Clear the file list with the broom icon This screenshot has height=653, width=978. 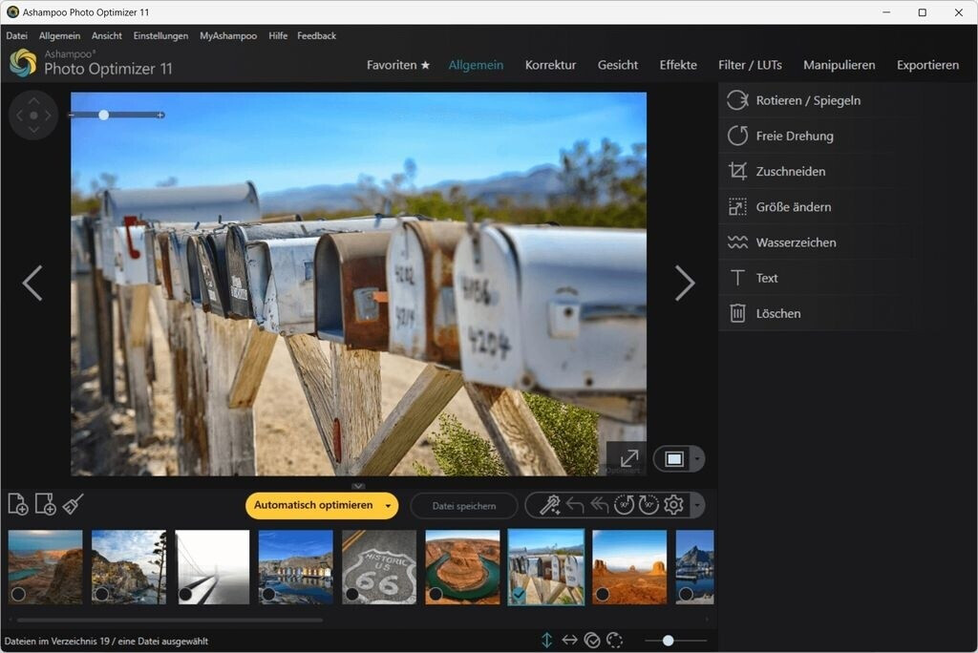click(72, 505)
